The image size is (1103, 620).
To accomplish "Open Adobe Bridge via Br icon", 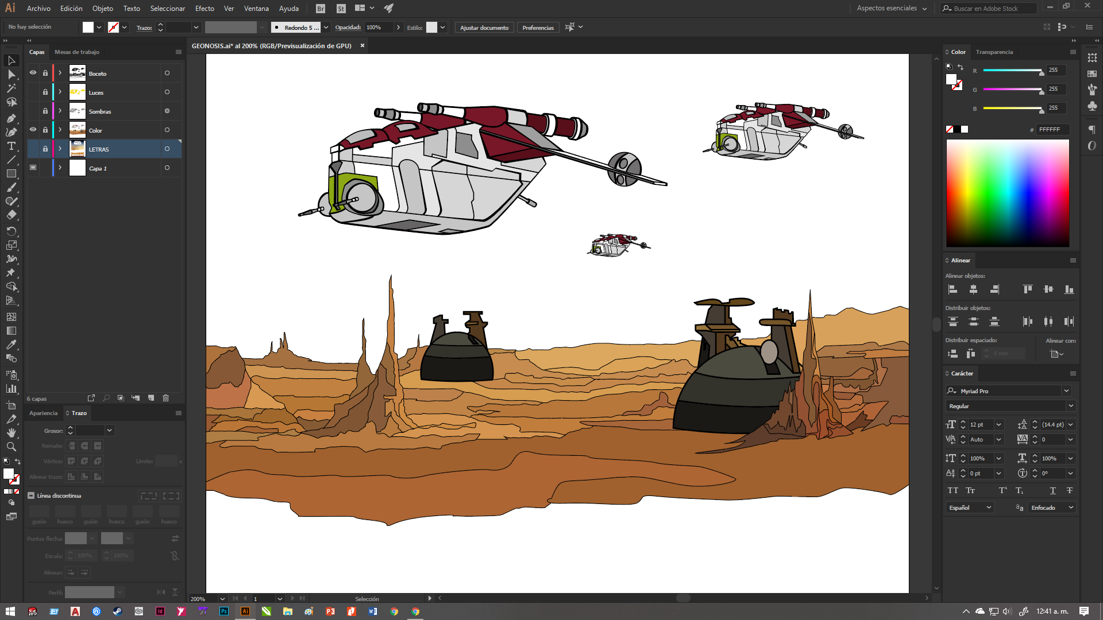I will pos(321,9).
